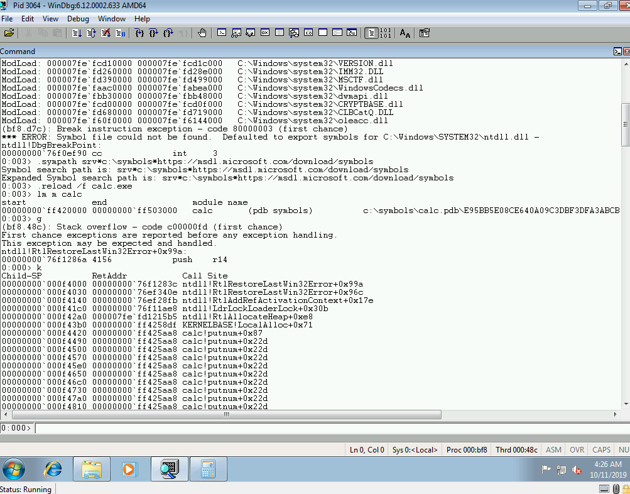Open the Debug menu
Image resolution: width=630 pixels, height=494 pixels.
(78, 18)
